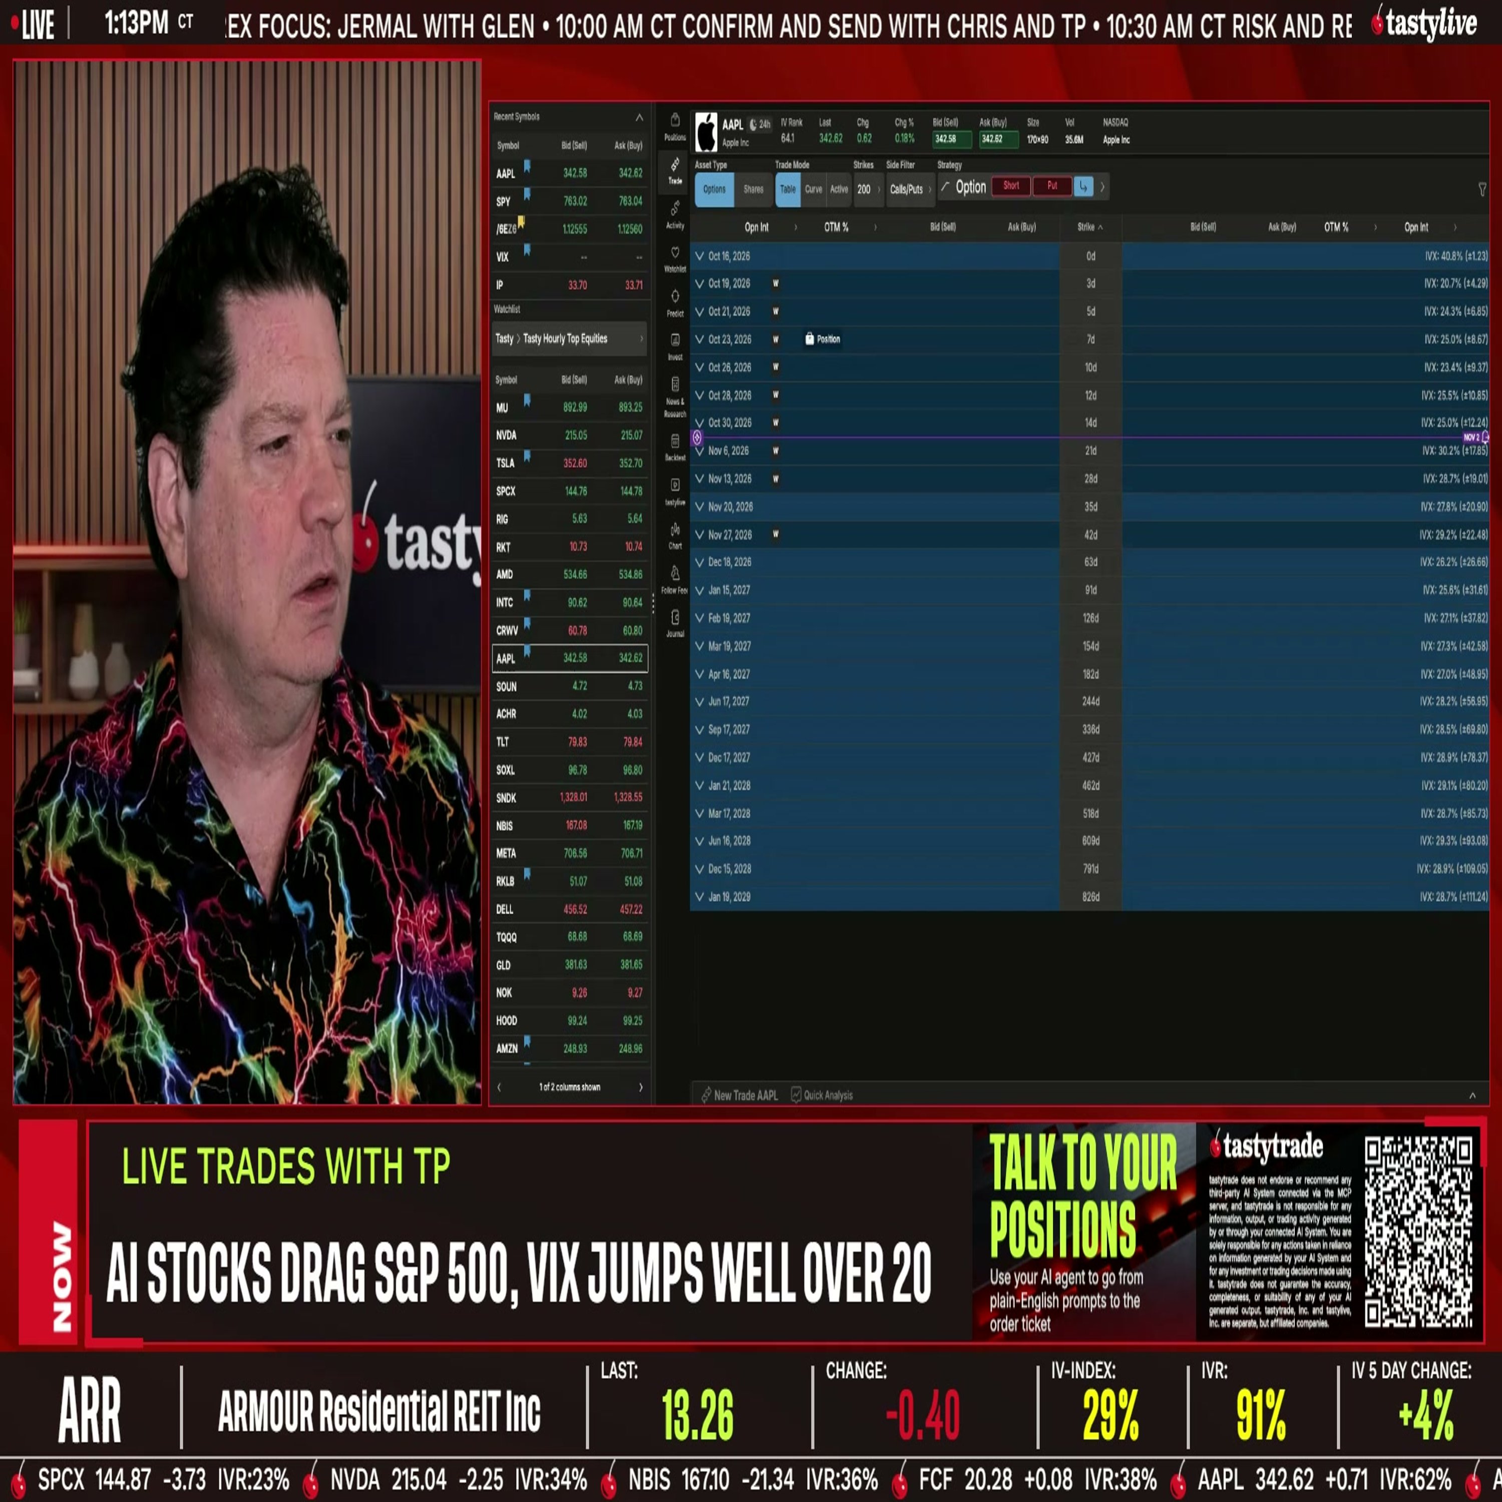Switch trade mode to Curve
The height and width of the screenshot is (1502, 1502).
(813, 189)
